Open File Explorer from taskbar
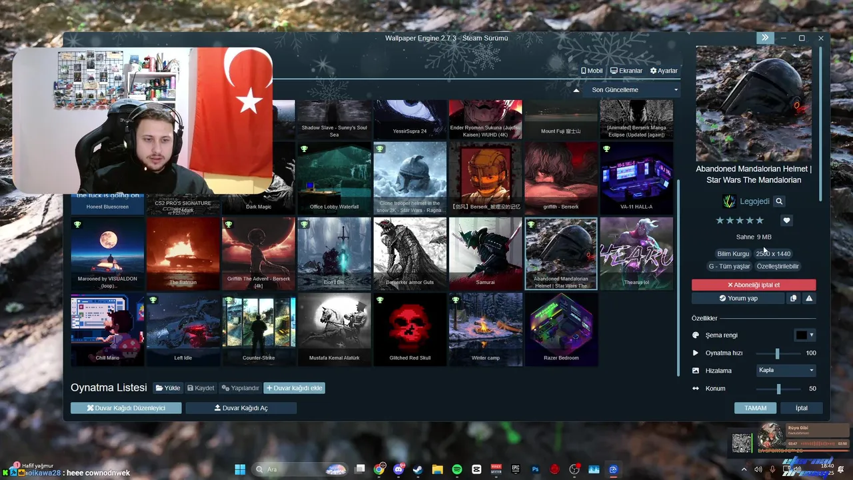The image size is (853, 480). pyautogui.click(x=437, y=469)
